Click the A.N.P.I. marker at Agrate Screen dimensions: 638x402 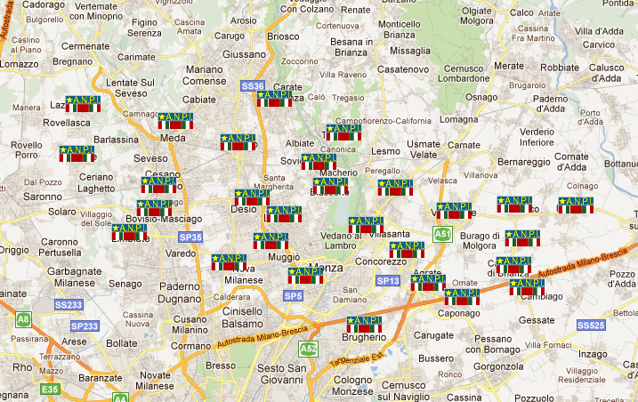click(x=429, y=283)
